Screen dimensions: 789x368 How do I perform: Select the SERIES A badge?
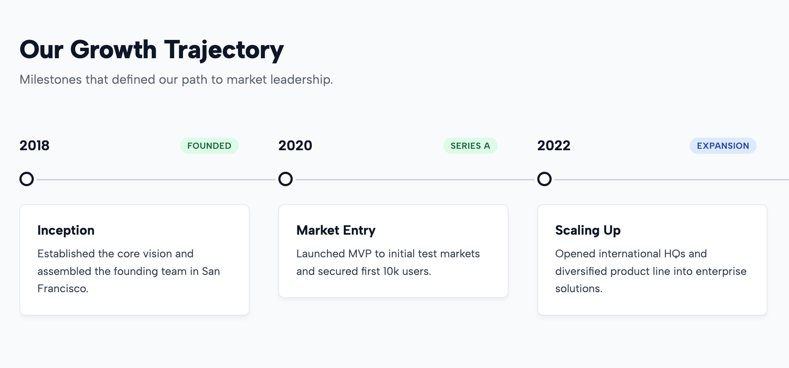[x=470, y=146]
